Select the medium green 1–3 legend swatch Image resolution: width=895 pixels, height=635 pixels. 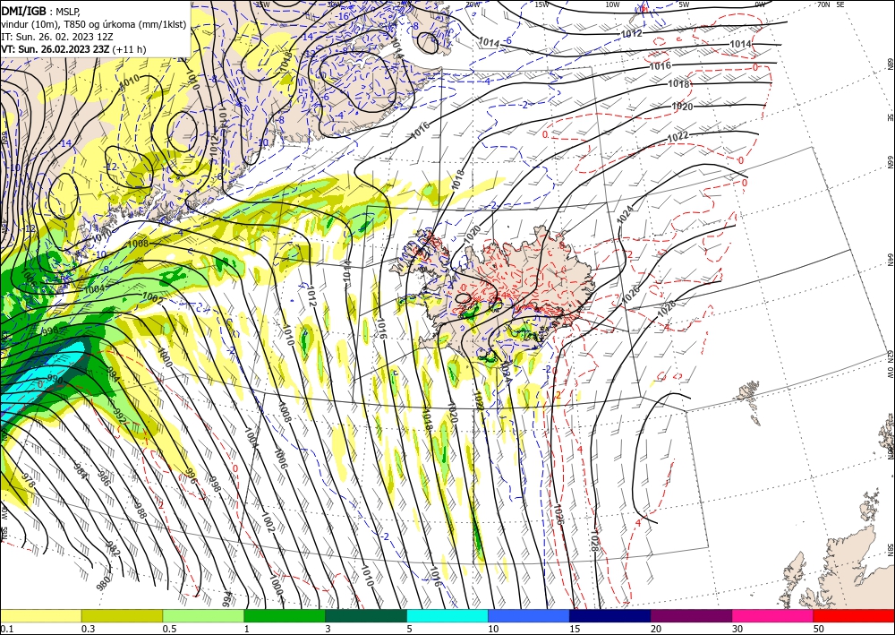pyautogui.click(x=285, y=615)
